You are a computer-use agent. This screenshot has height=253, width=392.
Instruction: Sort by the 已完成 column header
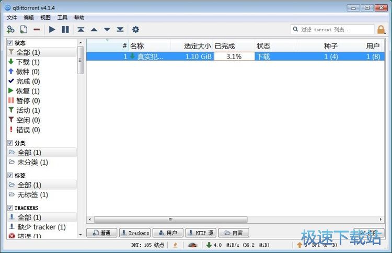click(x=234, y=46)
